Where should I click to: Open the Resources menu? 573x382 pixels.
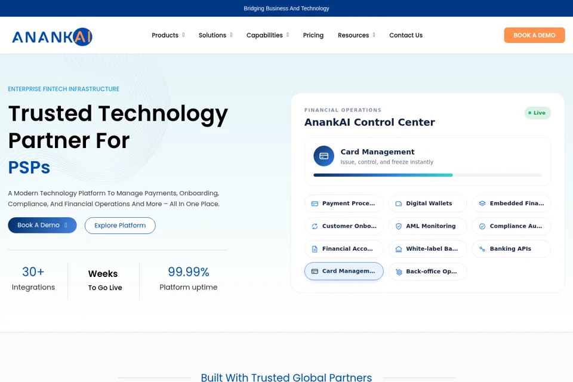coord(353,35)
